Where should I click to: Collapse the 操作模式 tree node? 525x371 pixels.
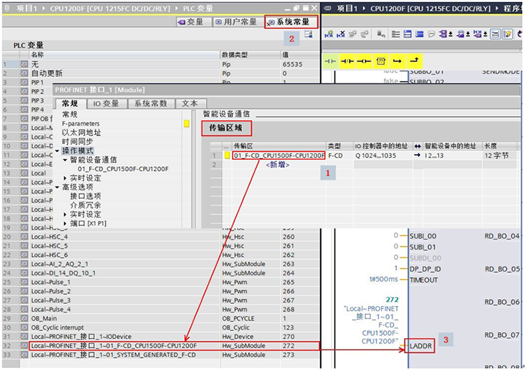tap(57, 151)
